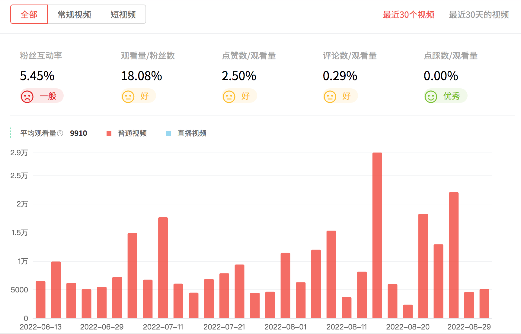Click the sad face icon under 粉丝互动率
Viewport: 521px width, 334px height.
click(27, 97)
